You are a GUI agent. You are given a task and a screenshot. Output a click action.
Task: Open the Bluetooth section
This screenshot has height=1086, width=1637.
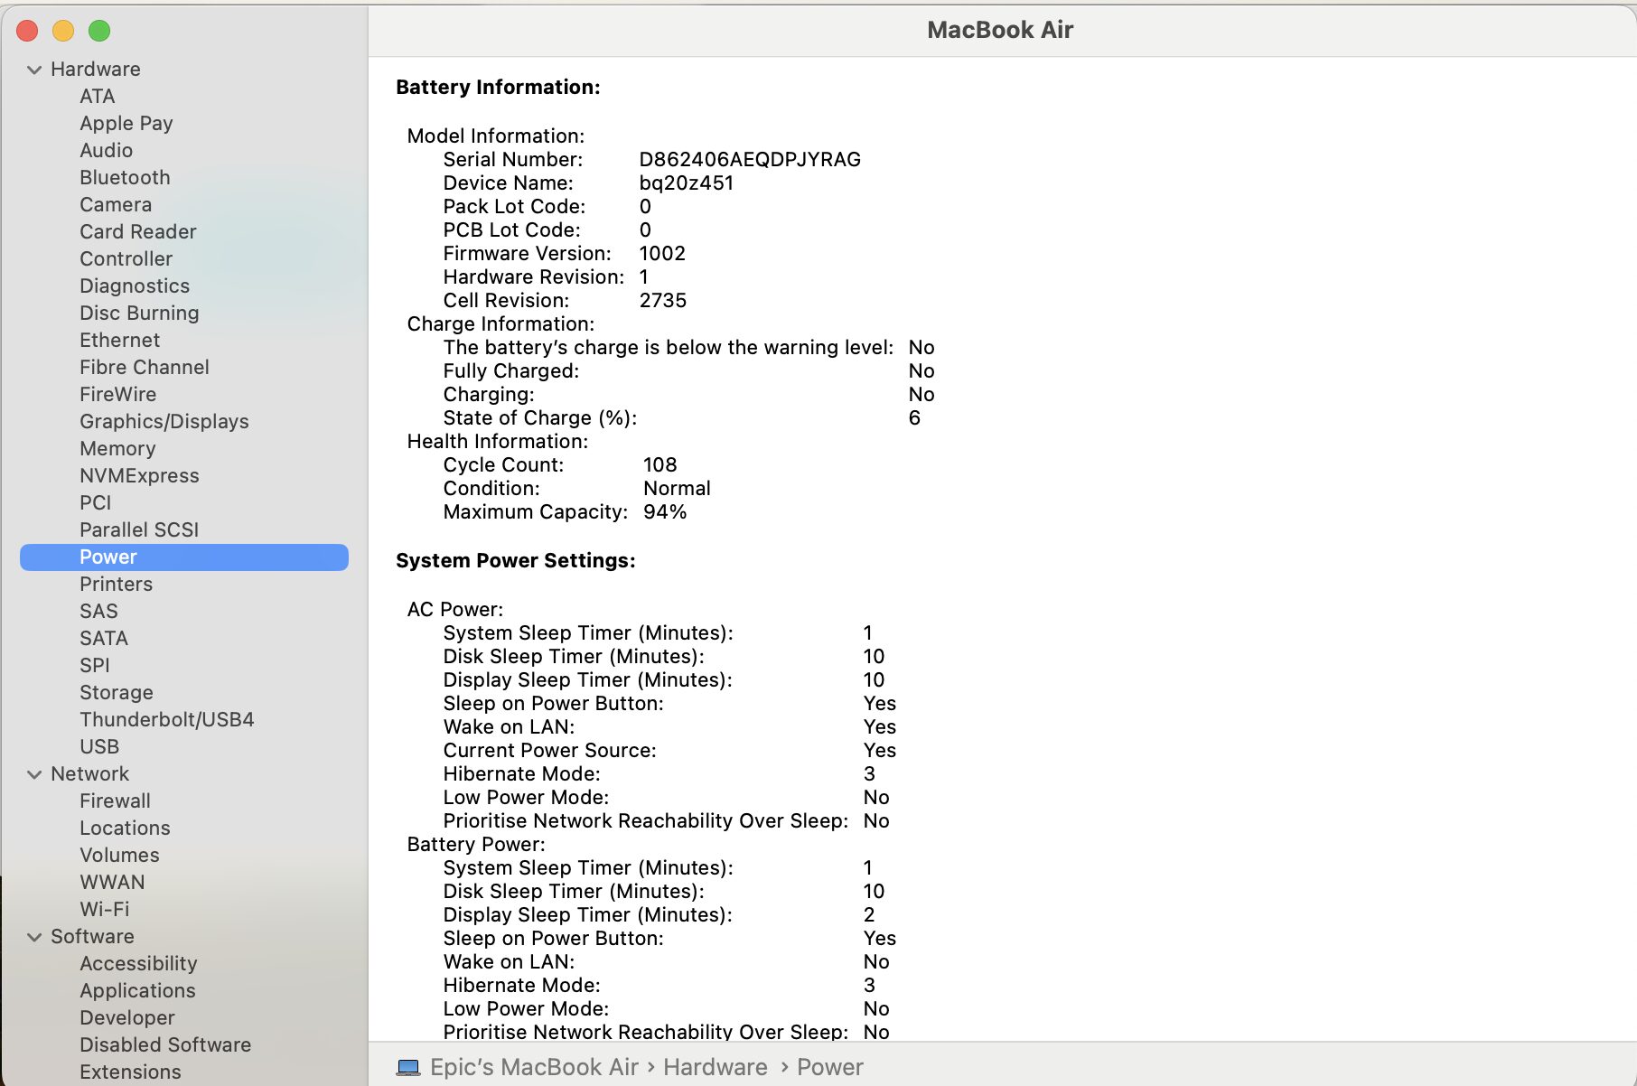pos(125,178)
